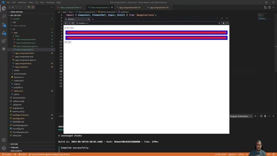Maximize the terminal panel with chevron up

(269, 116)
